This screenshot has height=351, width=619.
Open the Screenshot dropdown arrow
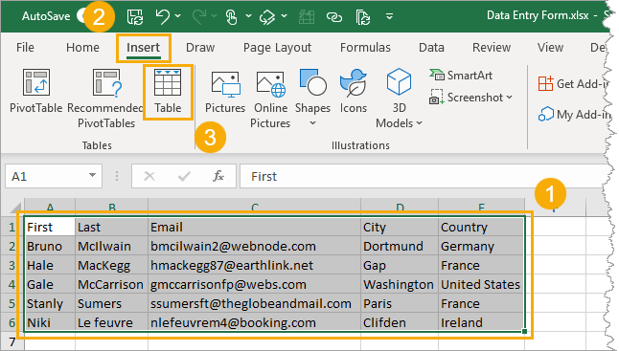click(x=509, y=97)
